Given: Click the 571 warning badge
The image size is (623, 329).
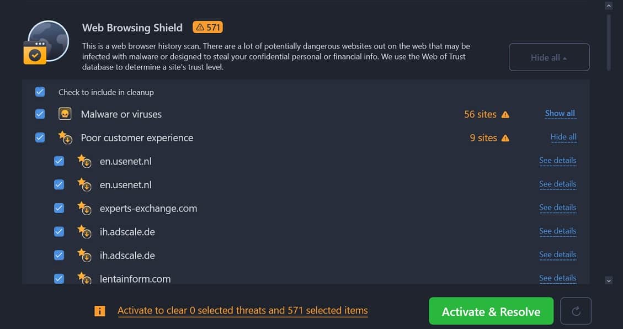Looking at the screenshot, I should tap(208, 27).
